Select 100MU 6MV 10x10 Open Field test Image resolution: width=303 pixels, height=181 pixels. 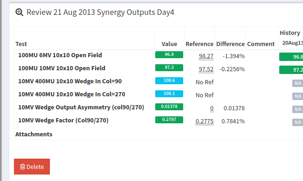click(x=60, y=55)
